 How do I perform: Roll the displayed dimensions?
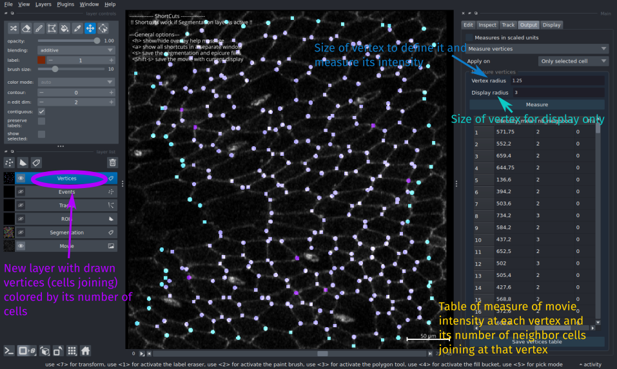tap(45, 350)
